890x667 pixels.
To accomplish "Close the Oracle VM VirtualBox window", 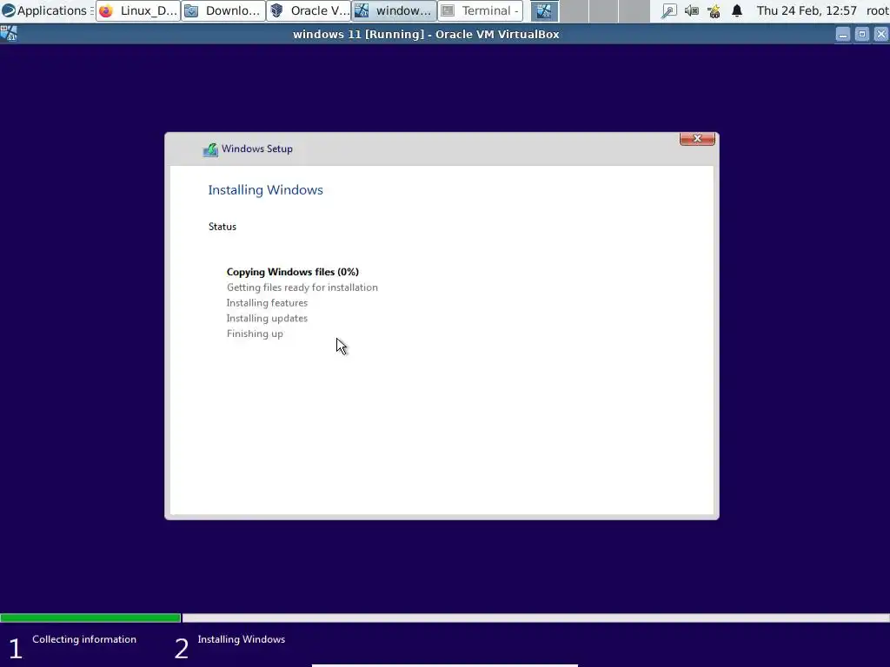I will click(881, 35).
